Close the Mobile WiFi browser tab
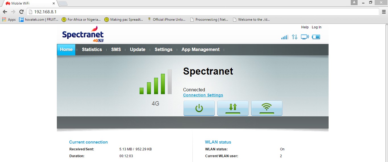 (54, 3)
